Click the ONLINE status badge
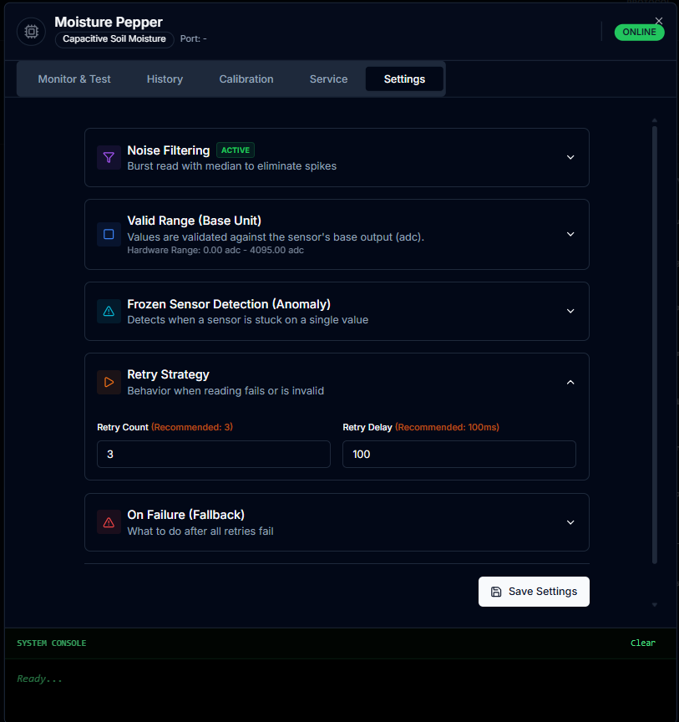The width and height of the screenshot is (679, 722). [640, 33]
